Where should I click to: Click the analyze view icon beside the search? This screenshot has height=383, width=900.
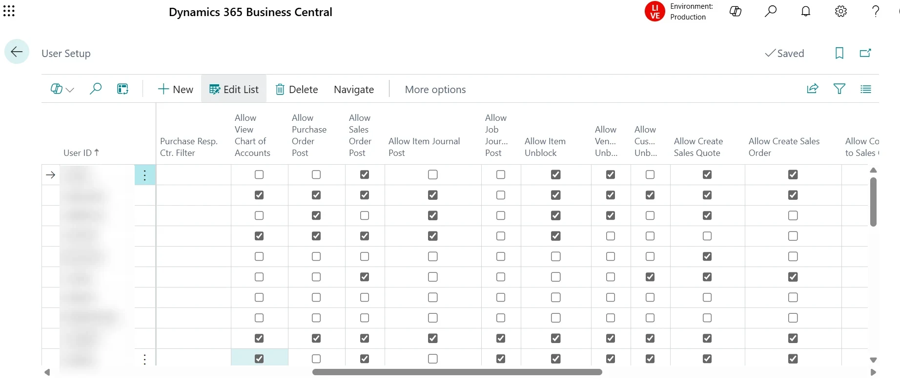123,89
